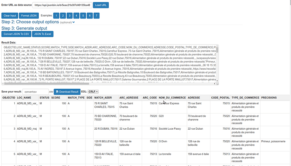Click the NOM_DU_COMMERCE column header

(172, 98)
